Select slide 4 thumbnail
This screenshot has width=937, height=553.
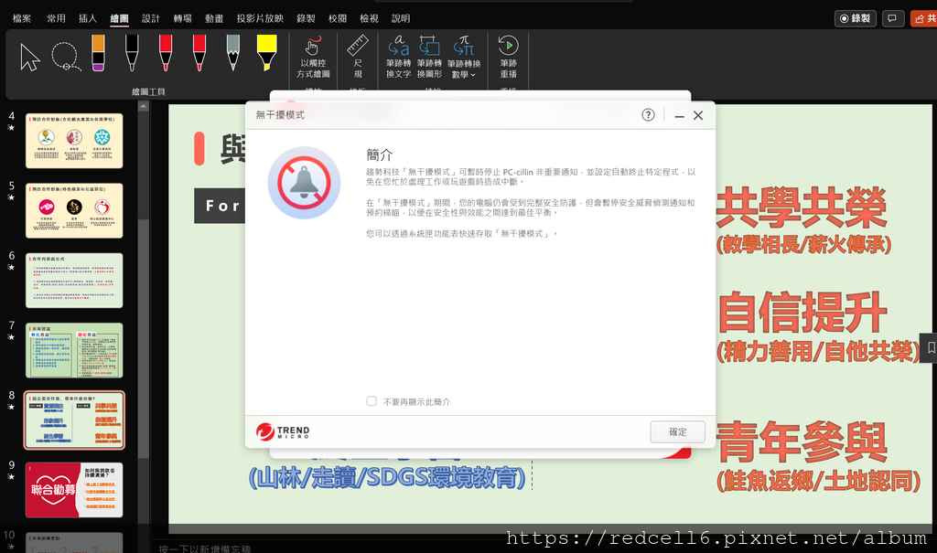(74, 141)
